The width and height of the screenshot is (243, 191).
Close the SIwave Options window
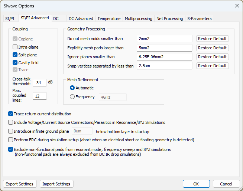[x=237, y=6]
